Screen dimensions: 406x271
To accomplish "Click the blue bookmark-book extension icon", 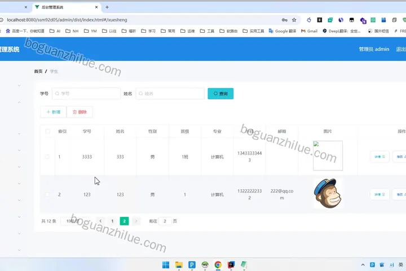I will (x=383, y=20).
